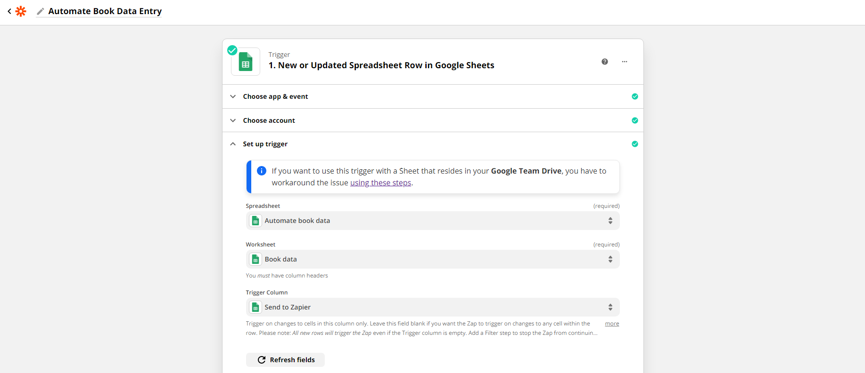Click 'more' to expand trigger column help

[x=612, y=324]
